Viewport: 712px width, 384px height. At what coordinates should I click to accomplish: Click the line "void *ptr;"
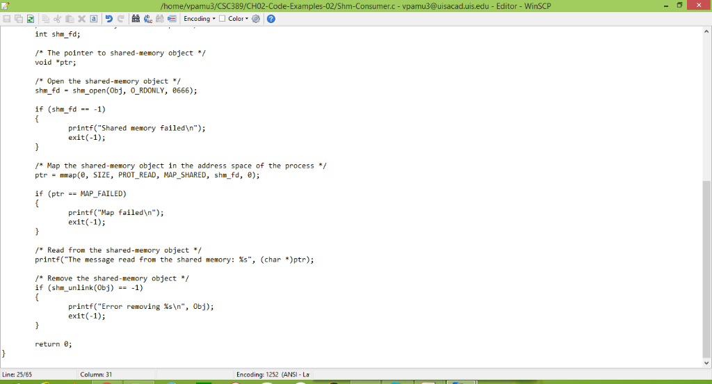click(x=56, y=62)
